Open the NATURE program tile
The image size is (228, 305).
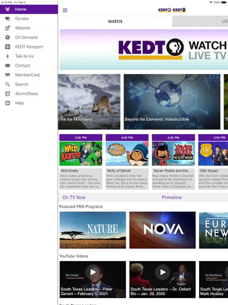93,230
